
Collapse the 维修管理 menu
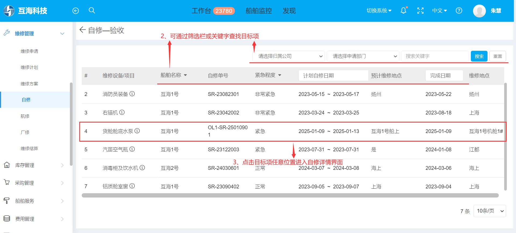[62, 34]
